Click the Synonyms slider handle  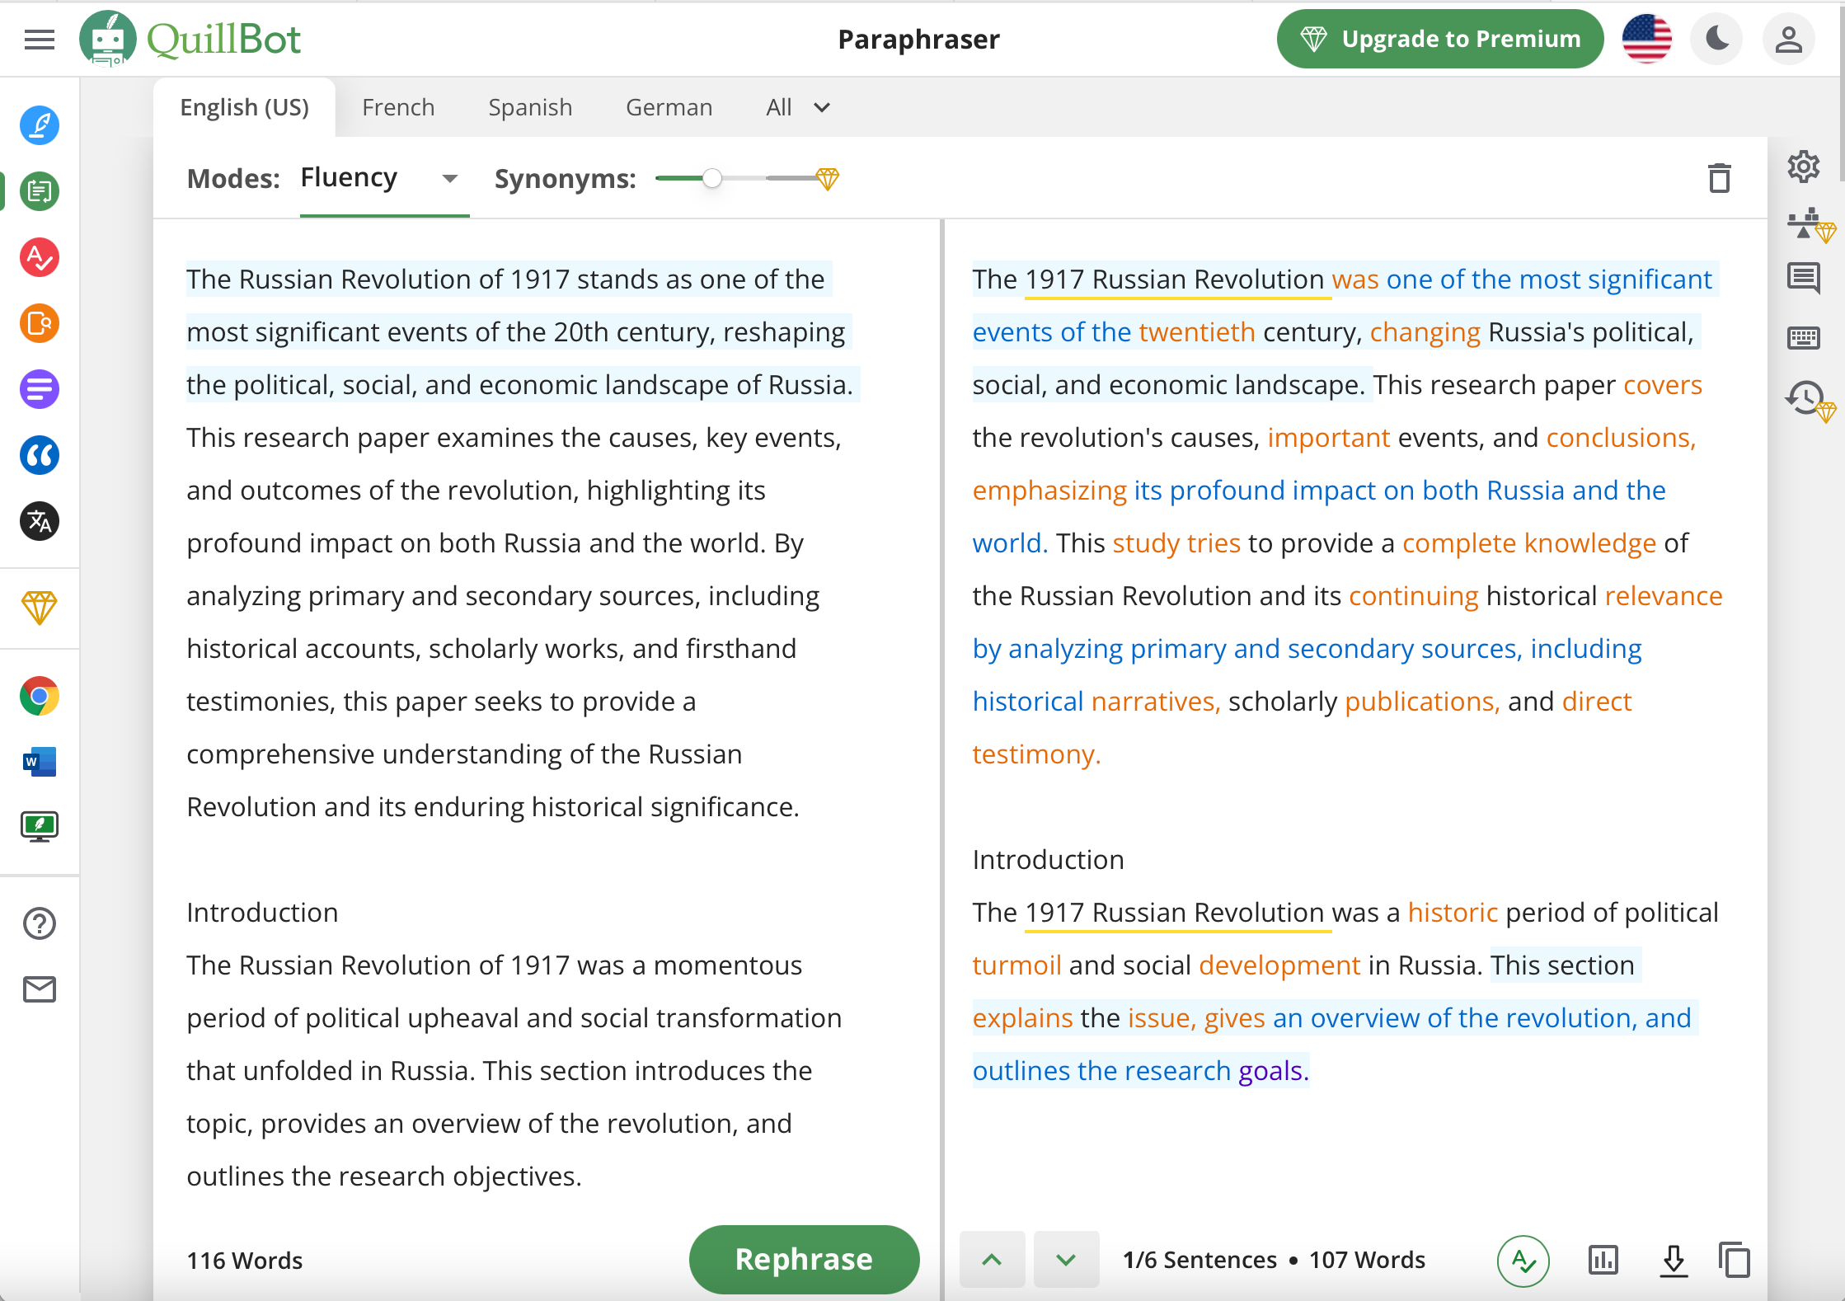click(712, 178)
